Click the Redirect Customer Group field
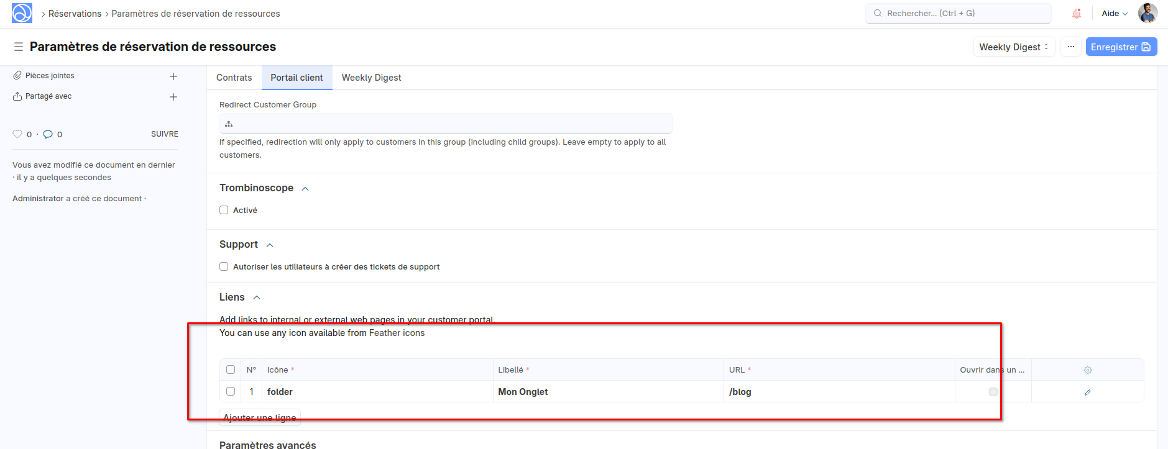This screenshot has height=449, width=1168. 445,124
